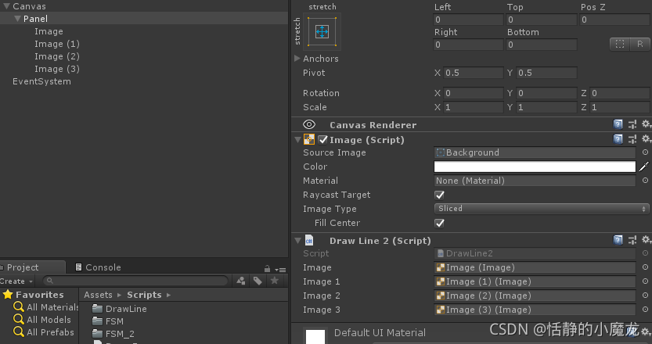Image resolution: width=652 pixels, height=344 pixels.
Task: Open the stretch anchor presets box
Action: pos(322,31)
